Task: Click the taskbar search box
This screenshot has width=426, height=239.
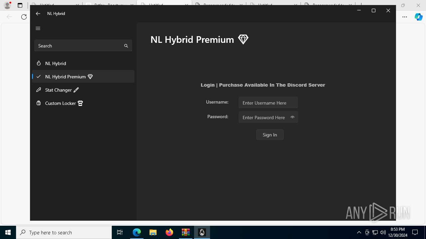Action: (x=64, y=232)
